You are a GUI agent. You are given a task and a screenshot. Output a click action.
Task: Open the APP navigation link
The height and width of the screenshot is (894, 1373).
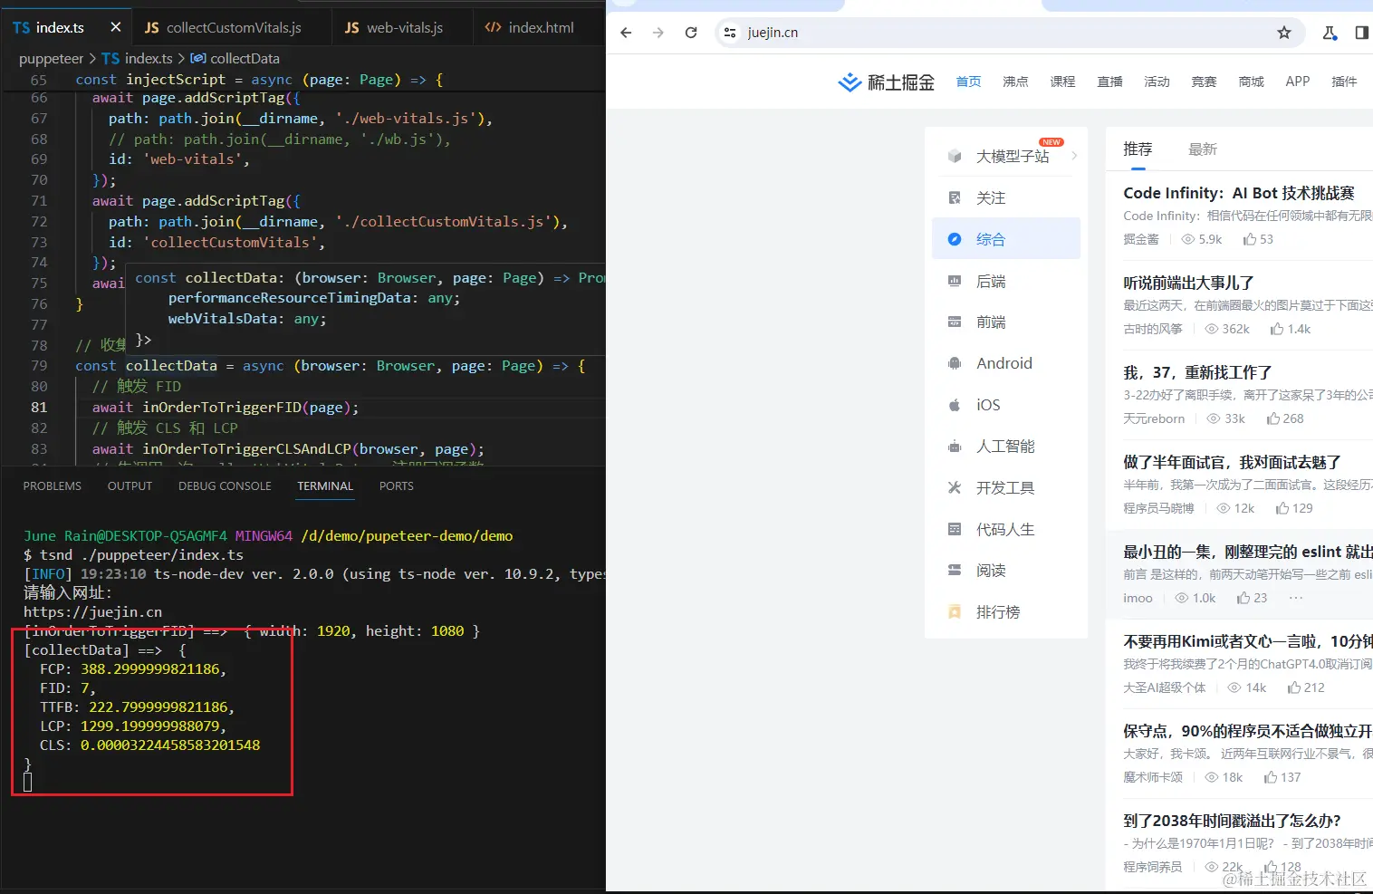click(1298, 82)
